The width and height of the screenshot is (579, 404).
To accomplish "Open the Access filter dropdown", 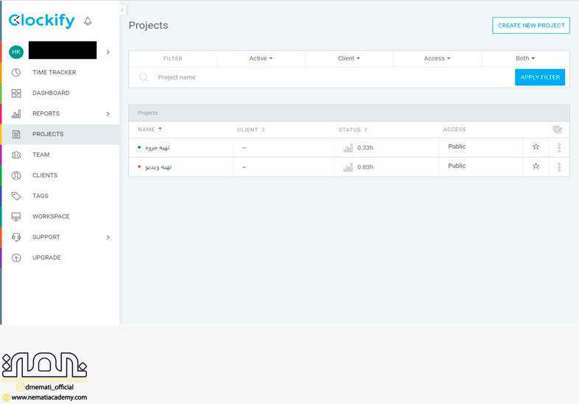I will click(x=437, y=58).
